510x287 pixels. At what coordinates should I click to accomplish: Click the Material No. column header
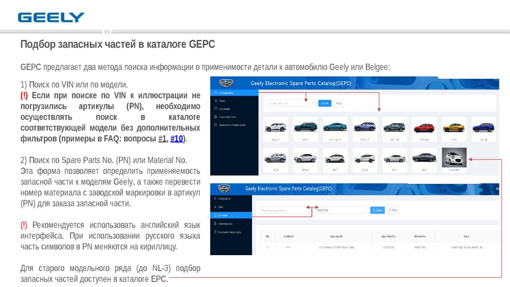[420, 236]
